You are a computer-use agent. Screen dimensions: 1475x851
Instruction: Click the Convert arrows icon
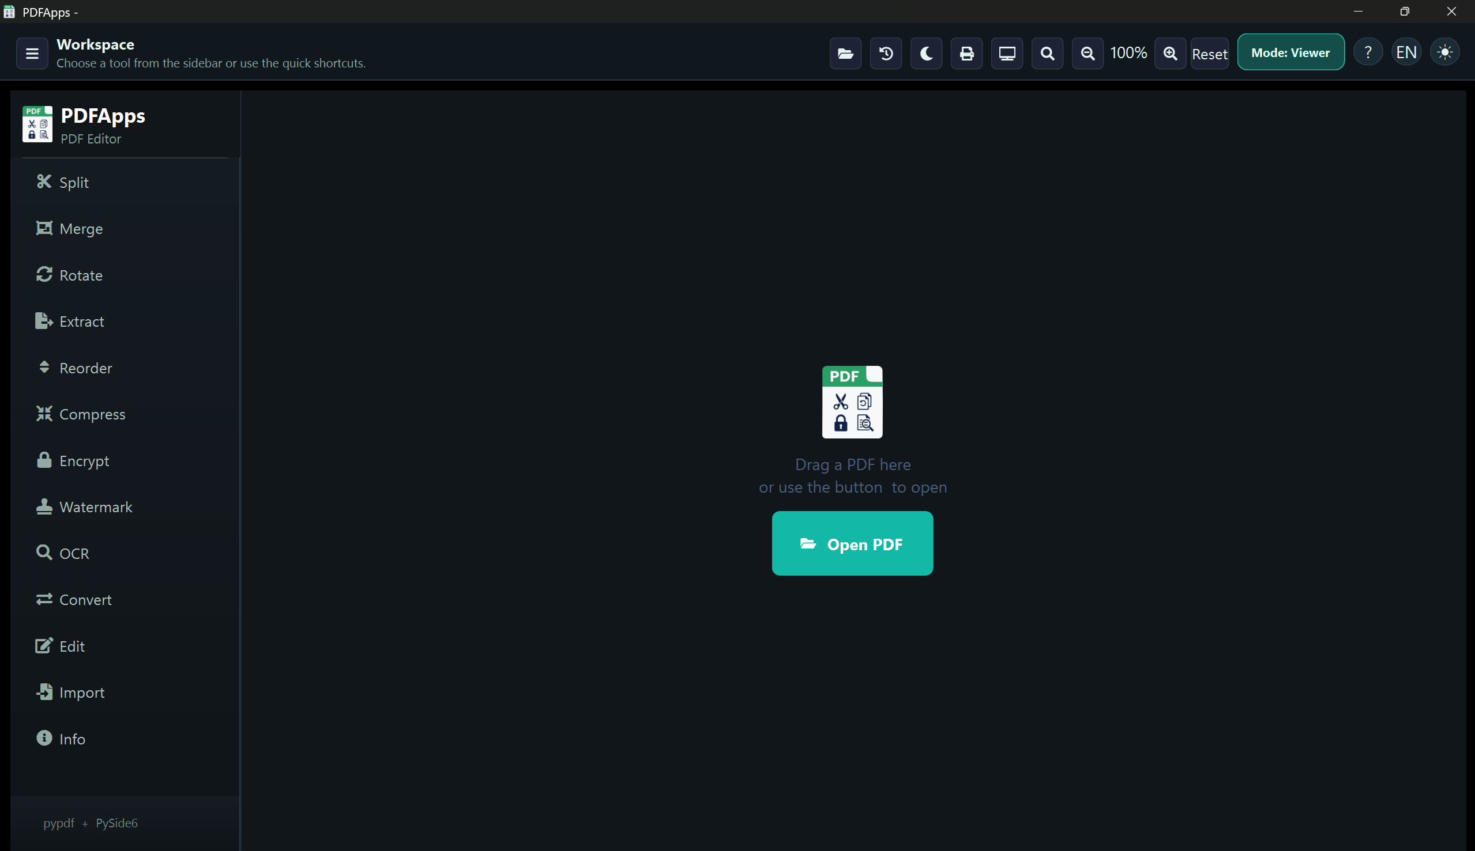pyautogui.click(x=44, y=599)
